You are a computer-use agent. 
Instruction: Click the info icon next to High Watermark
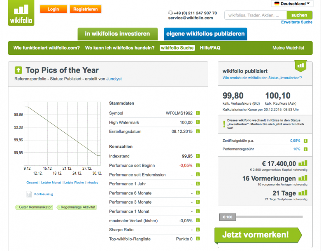coord(198,122)
